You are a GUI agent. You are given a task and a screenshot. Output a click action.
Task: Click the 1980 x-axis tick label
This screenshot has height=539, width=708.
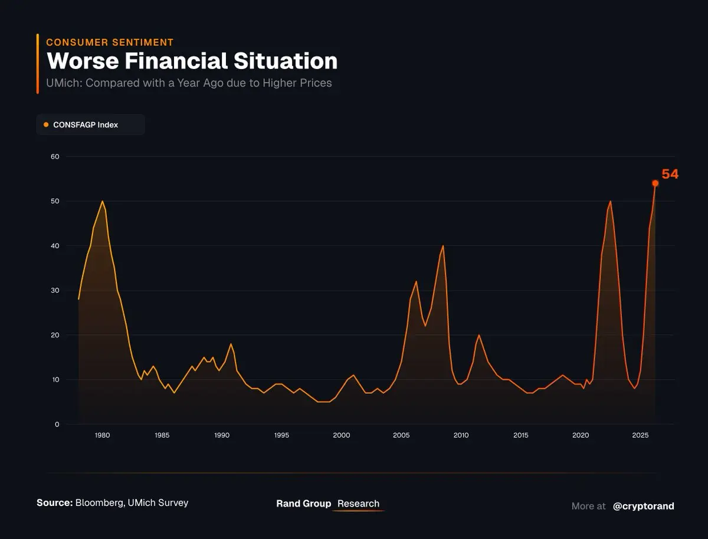(102, 435)
